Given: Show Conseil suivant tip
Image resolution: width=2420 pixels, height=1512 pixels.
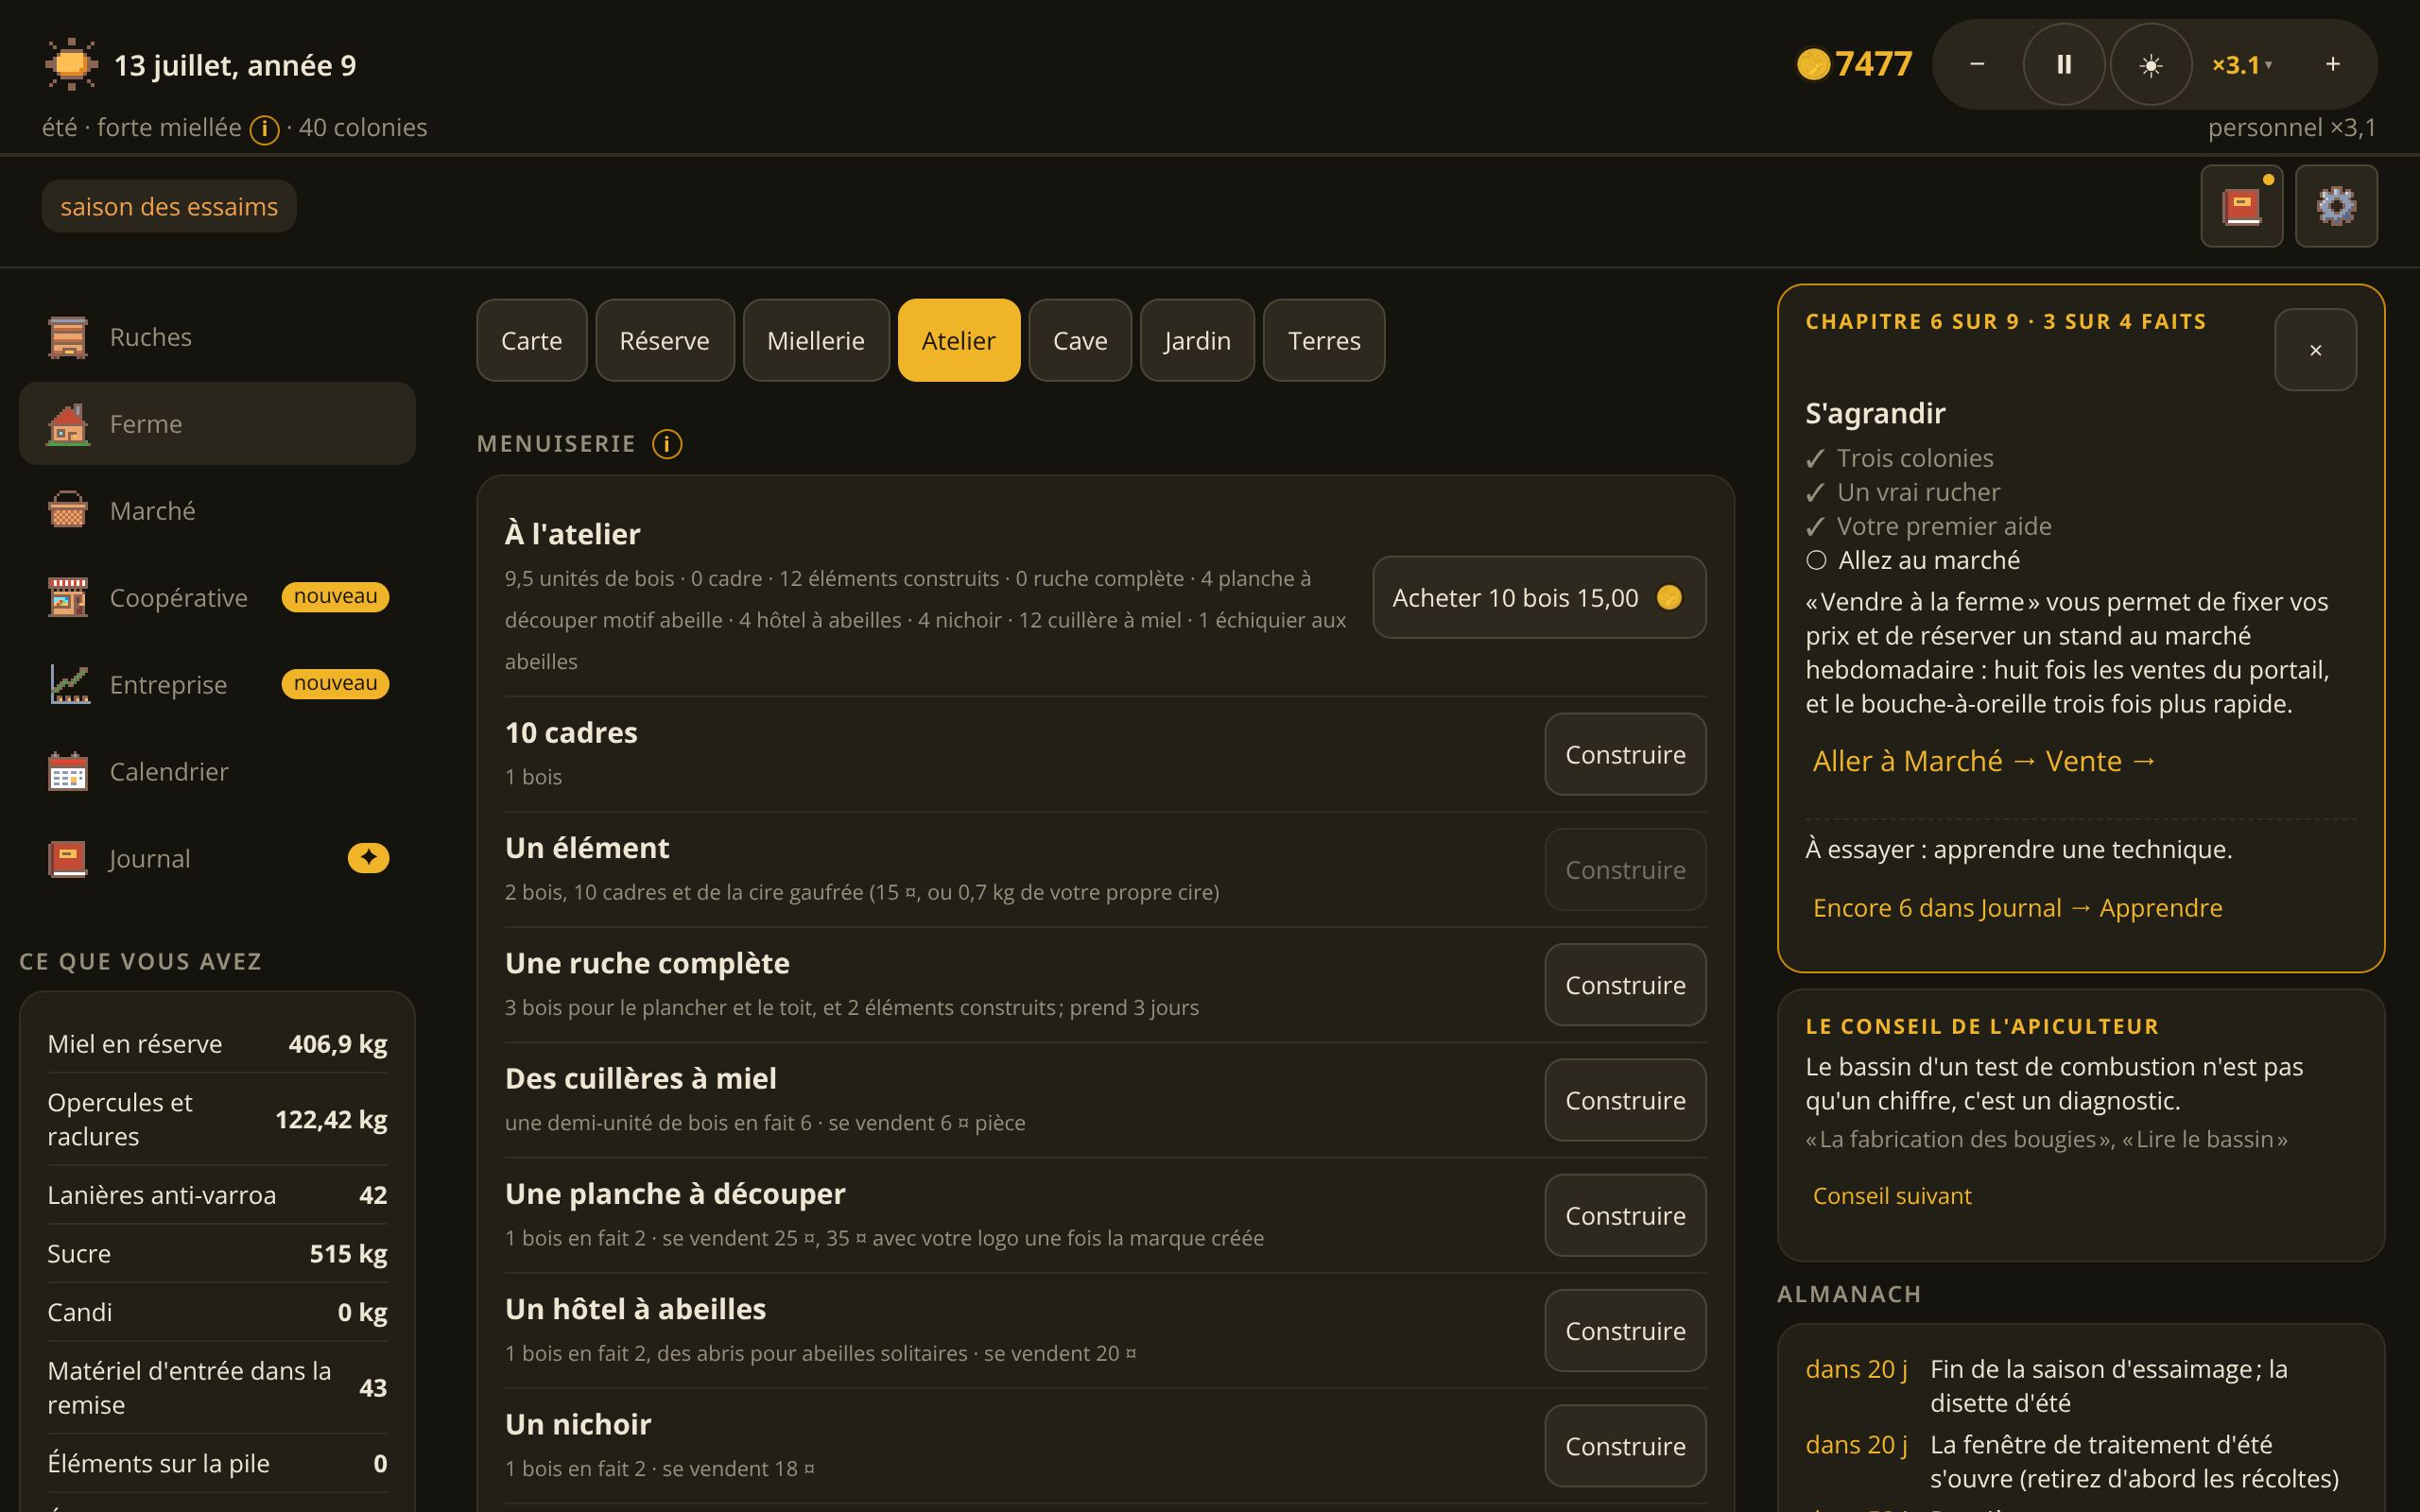Looking at the screenshot, I should pos(1892,1196).
